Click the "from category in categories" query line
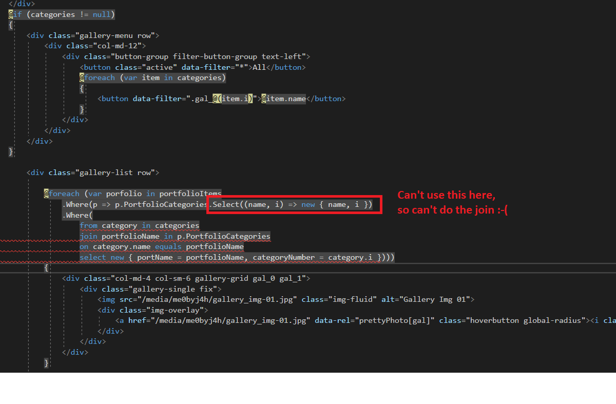Image resolution: width=616 pixels, height=404 pixels. [139, 225]
